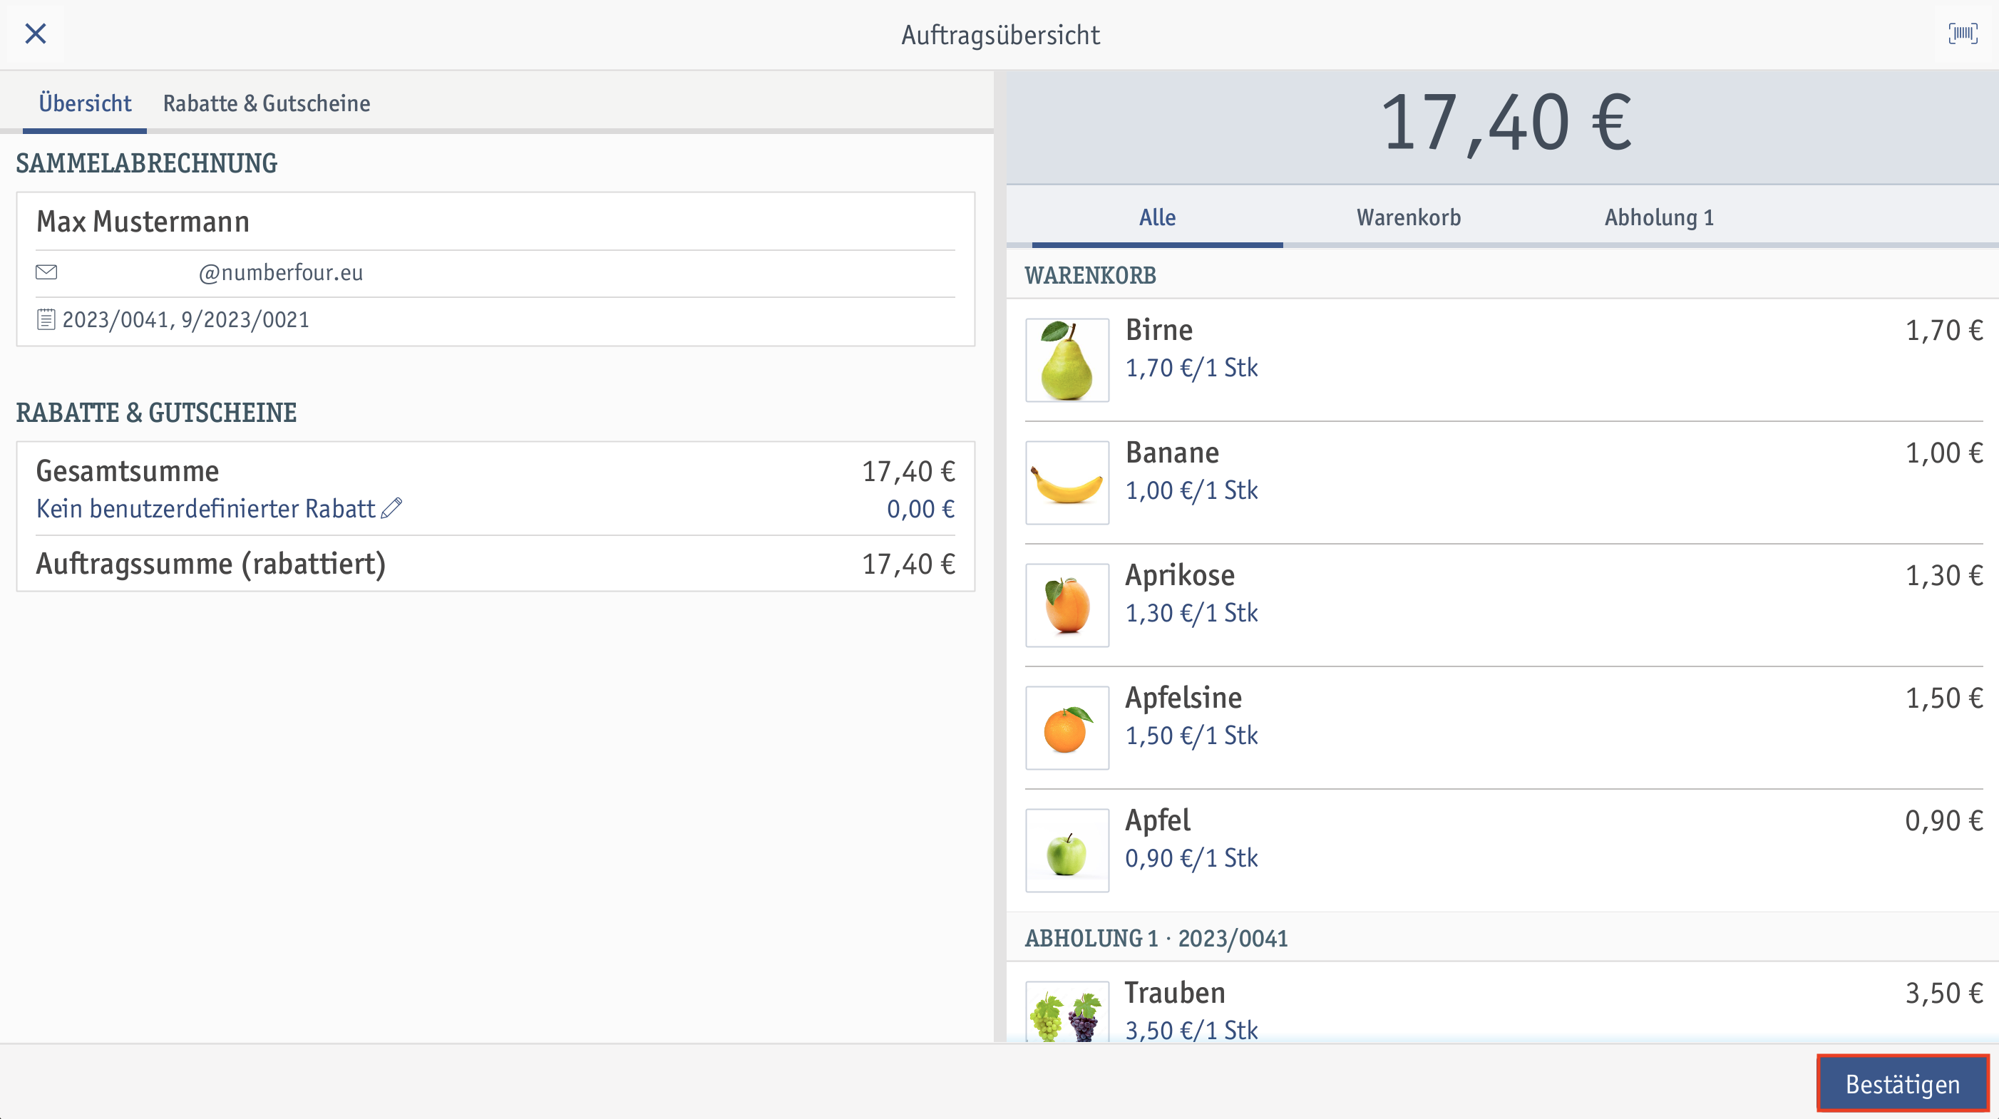Click the Auftragsübersicht title
The image size is (1999, 1119).
(999, 35)
